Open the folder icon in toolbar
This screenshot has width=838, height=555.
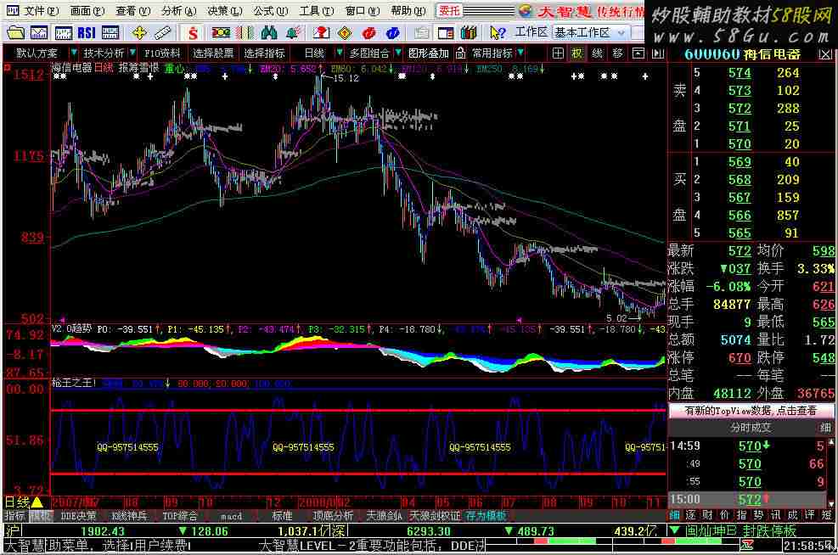(15, 33)
